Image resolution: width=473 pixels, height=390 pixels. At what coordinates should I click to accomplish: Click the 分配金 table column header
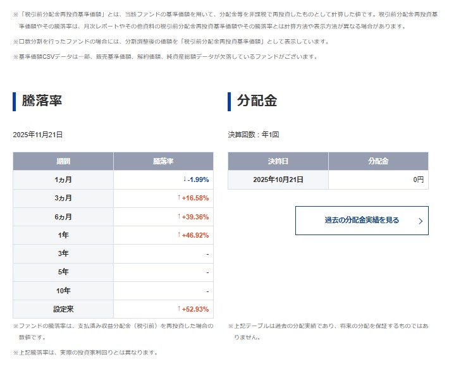coord(378,161)
